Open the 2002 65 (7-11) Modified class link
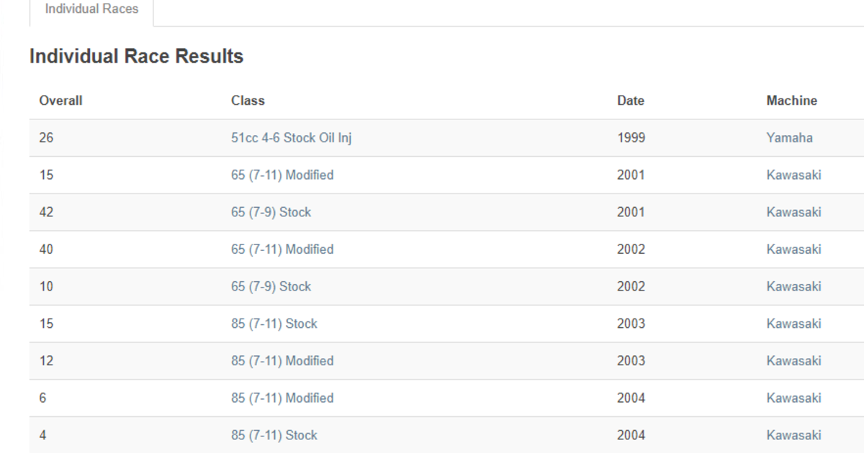Image resolution: width=864 pixels, height=453 pixels. click(x=282, y=250)
